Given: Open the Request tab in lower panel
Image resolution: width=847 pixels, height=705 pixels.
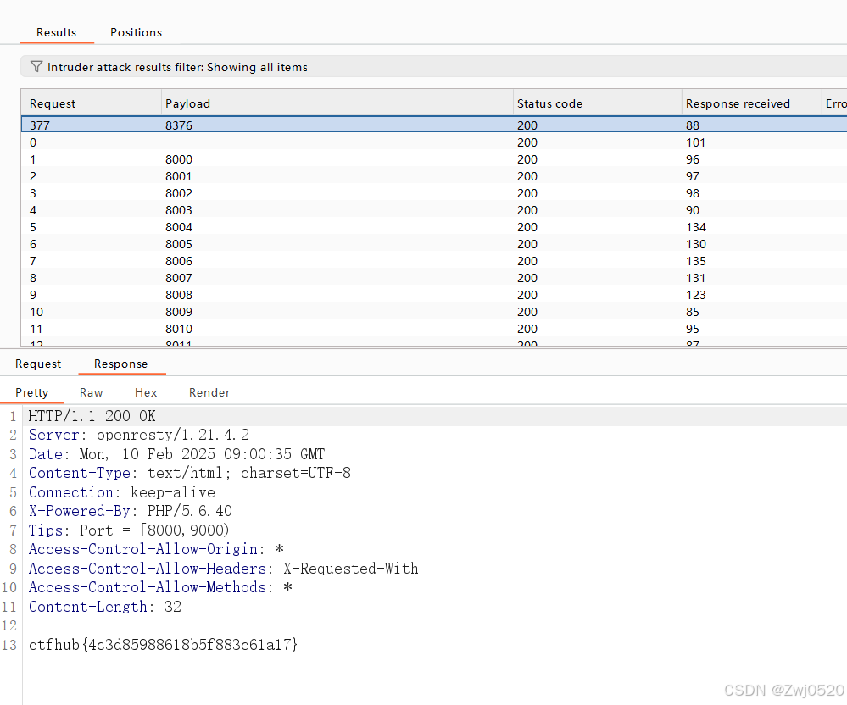Looking at the screenshot, I should [x=38, y=364].
